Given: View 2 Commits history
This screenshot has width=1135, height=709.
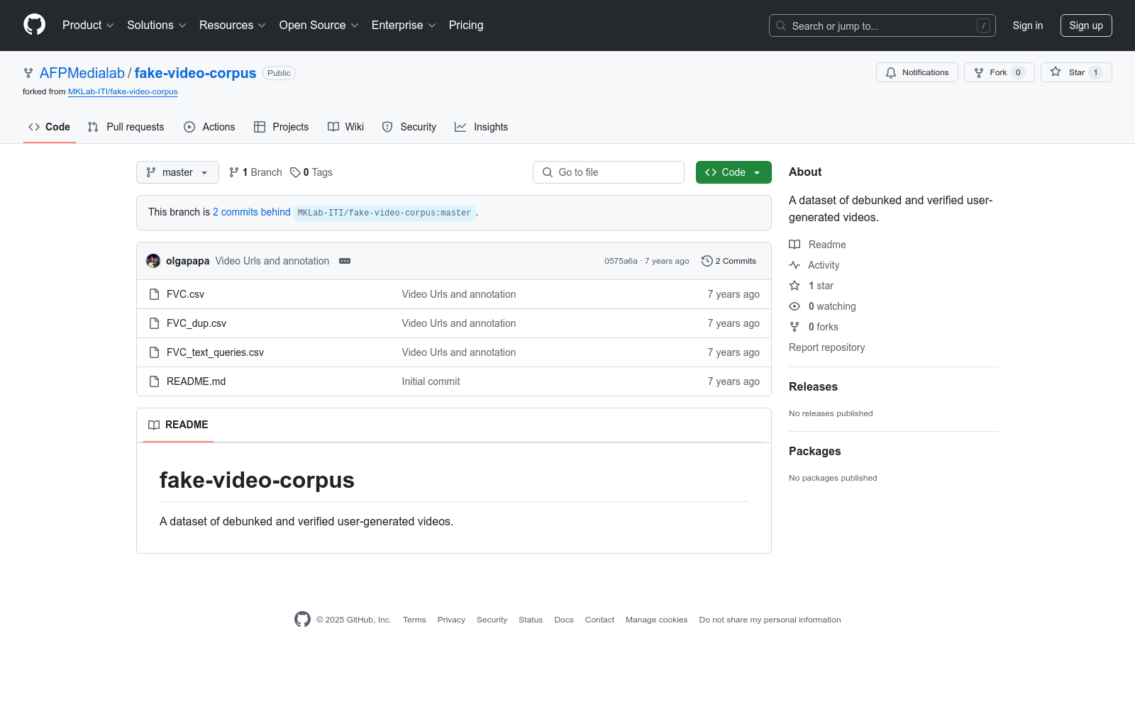Looking at the screenshot, I should coord(729,261).
